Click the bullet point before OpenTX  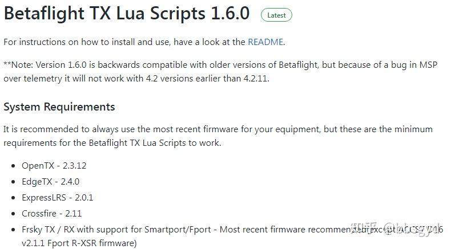coord(14,166)
